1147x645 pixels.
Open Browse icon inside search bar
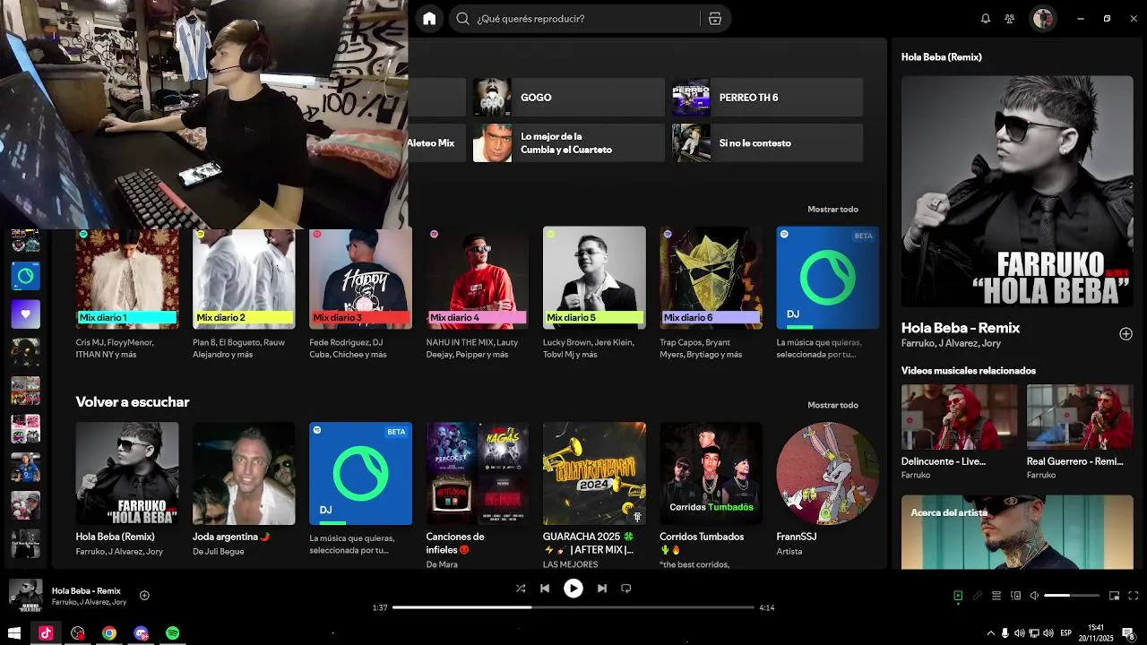pyautogui.click(x=714, y=19)
